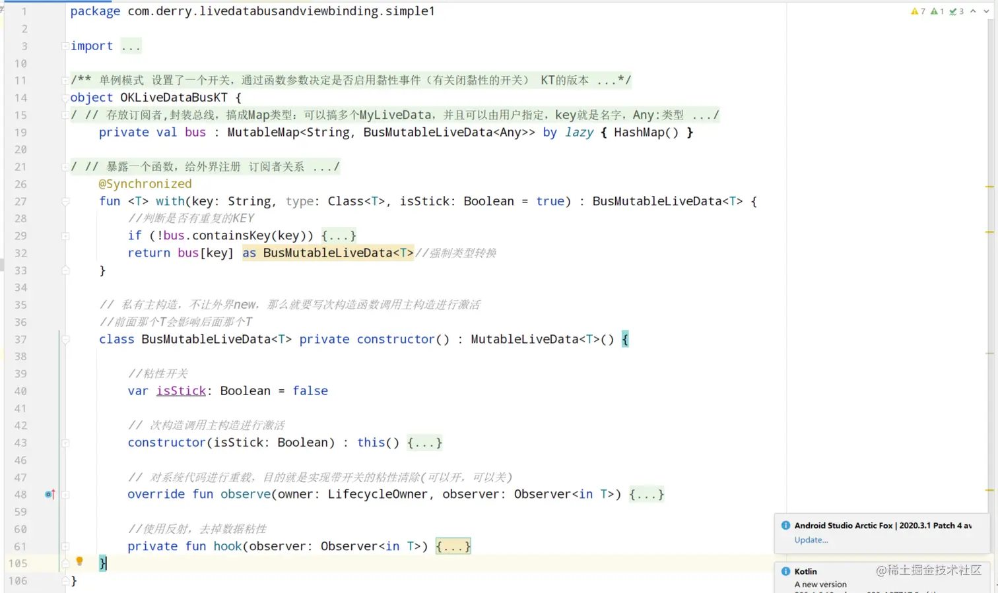Click the folded '...' after import
The height and width of the screenshot is (593, 998).
tap(131, 46)
